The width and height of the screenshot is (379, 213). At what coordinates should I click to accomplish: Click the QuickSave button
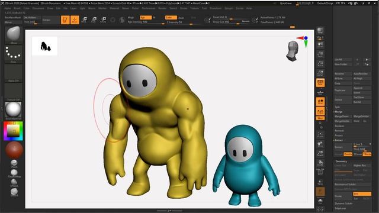point(285,4)
